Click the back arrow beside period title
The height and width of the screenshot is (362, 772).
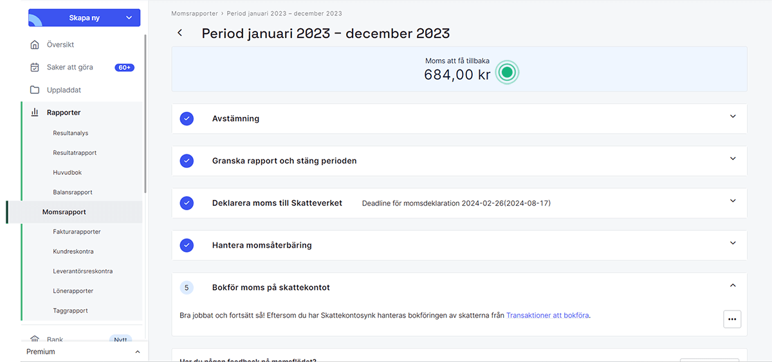pos(180,33)
